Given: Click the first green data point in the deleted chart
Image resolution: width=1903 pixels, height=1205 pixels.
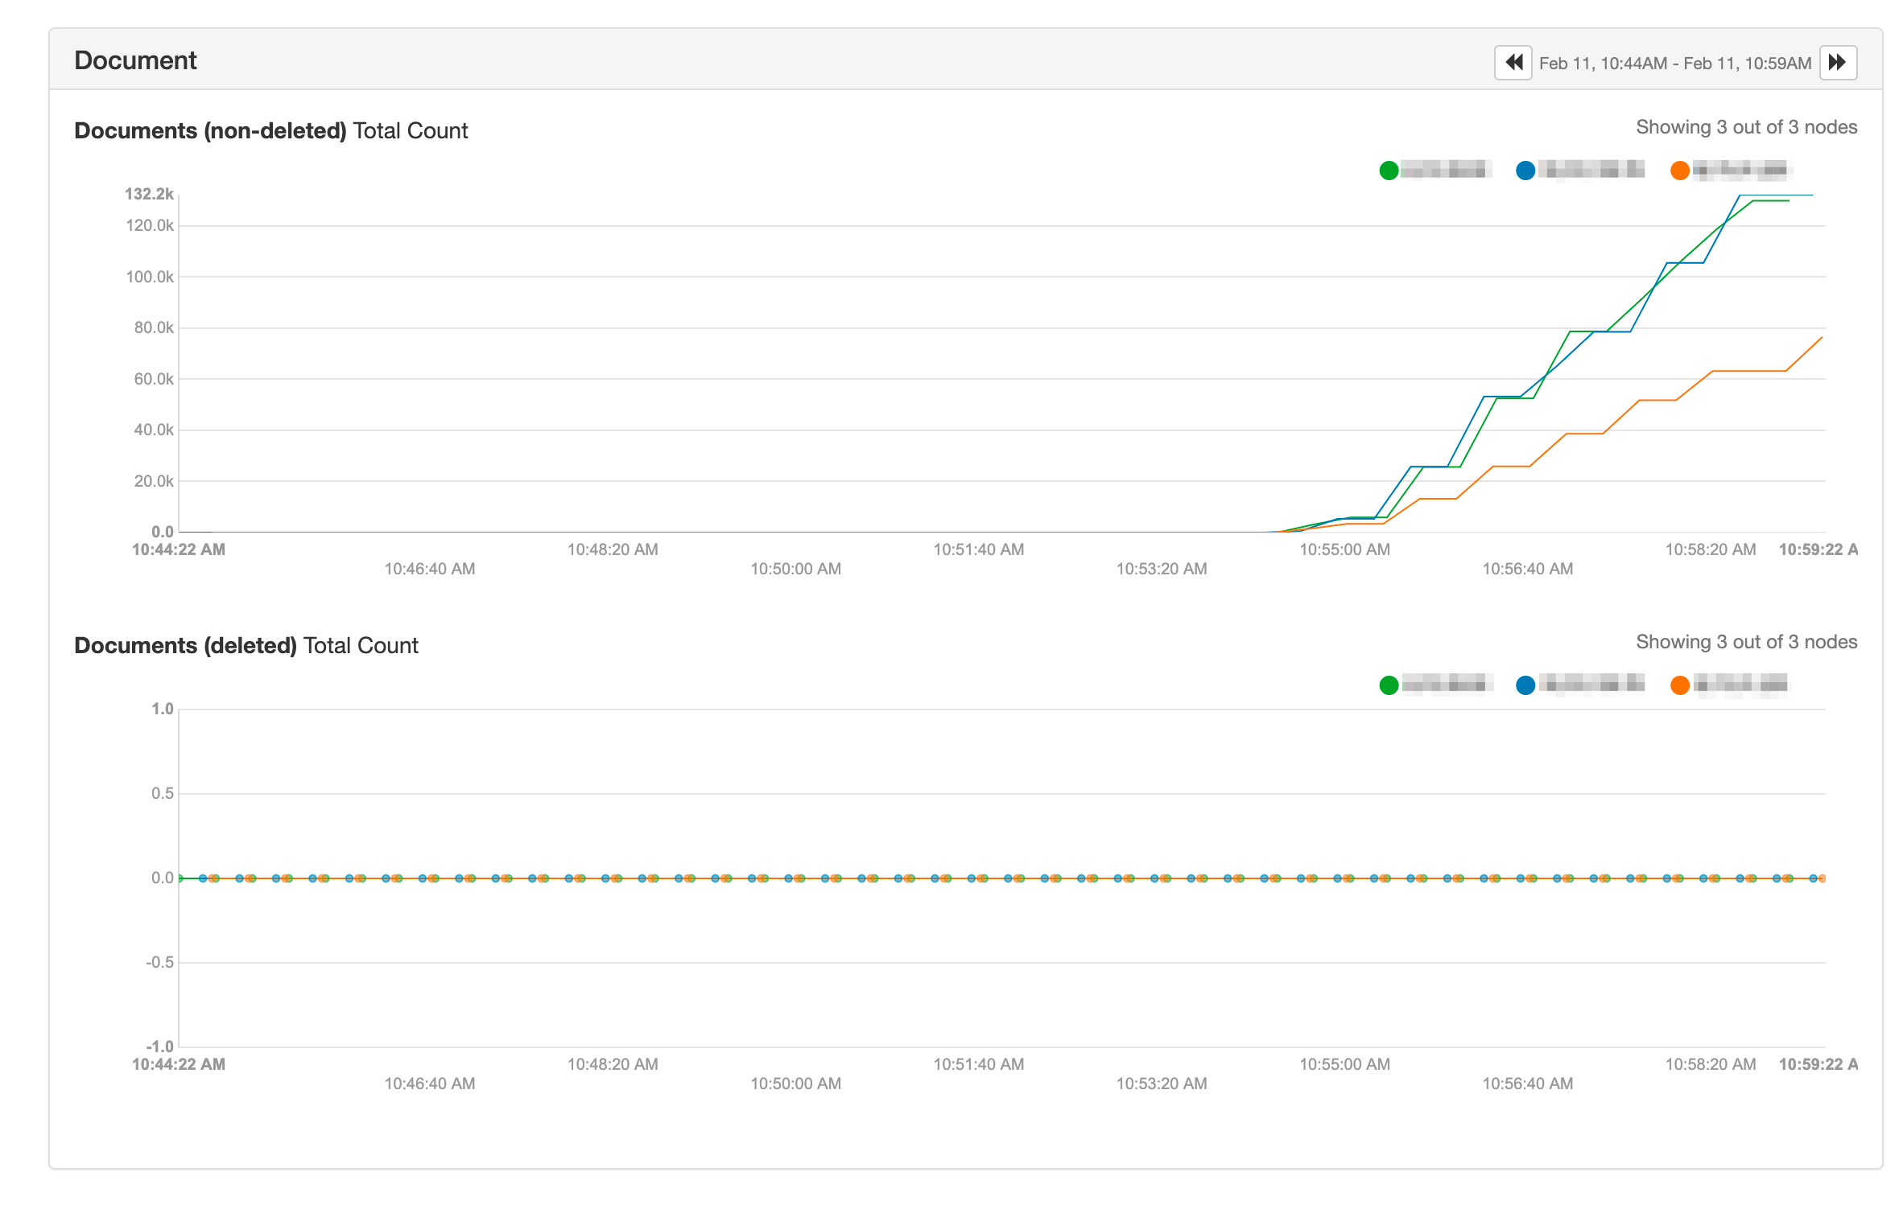Looking at the screenshot, I should click(180, 878).
